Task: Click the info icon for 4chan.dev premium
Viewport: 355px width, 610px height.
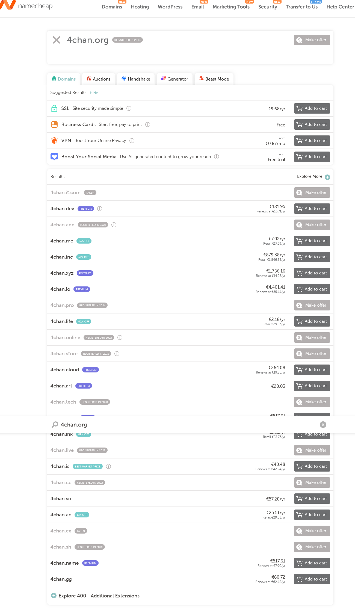Action: tap(100, 209)
